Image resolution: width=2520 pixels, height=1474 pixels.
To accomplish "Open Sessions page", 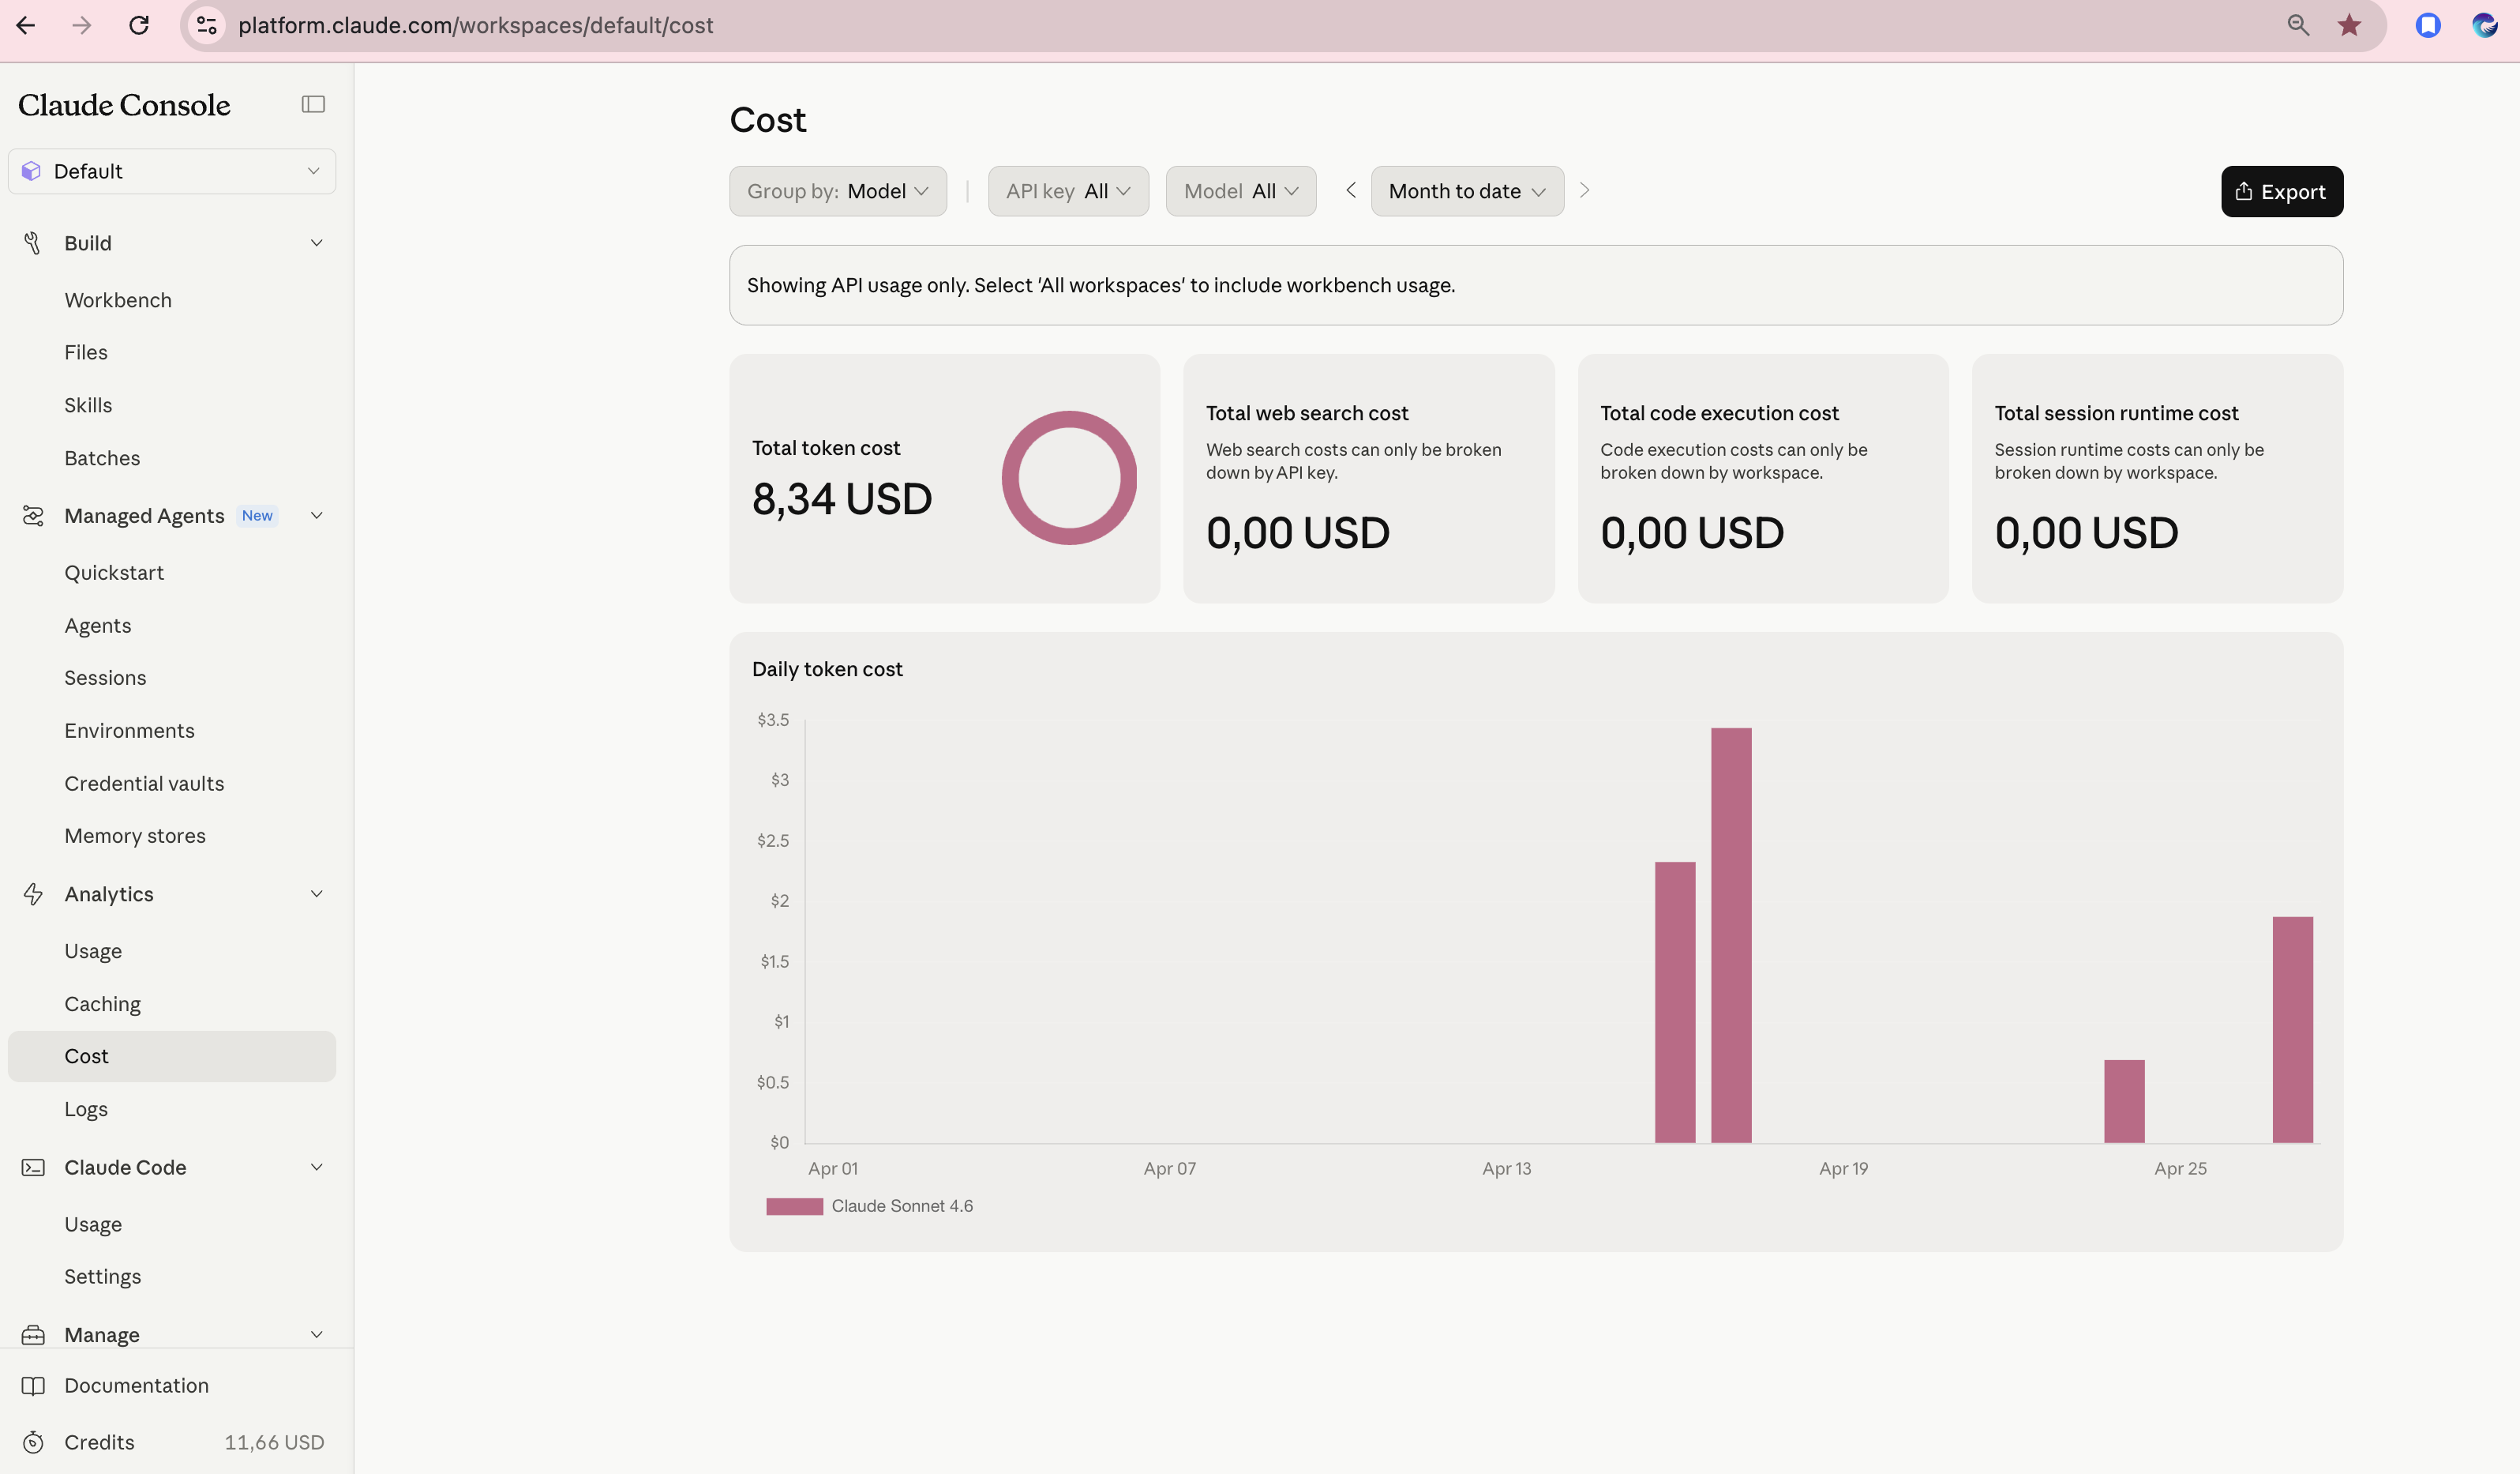I will (105, 678).
